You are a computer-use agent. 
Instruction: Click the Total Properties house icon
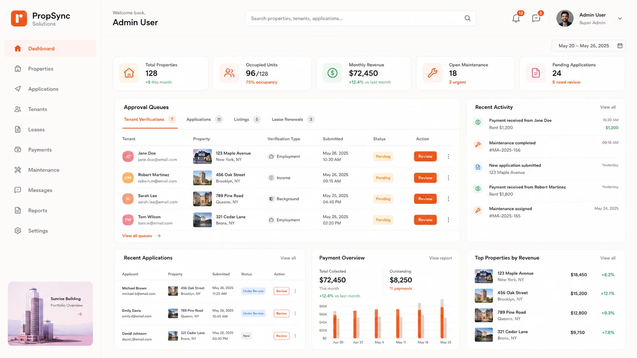tap(129, 73)
